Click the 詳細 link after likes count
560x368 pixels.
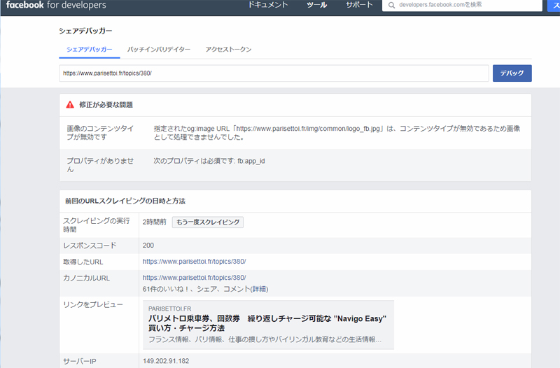[x=260, y=289]
